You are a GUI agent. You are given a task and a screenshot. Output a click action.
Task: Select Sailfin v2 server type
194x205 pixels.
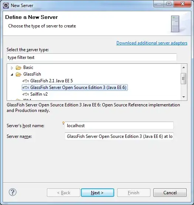[x=39, y=94]
